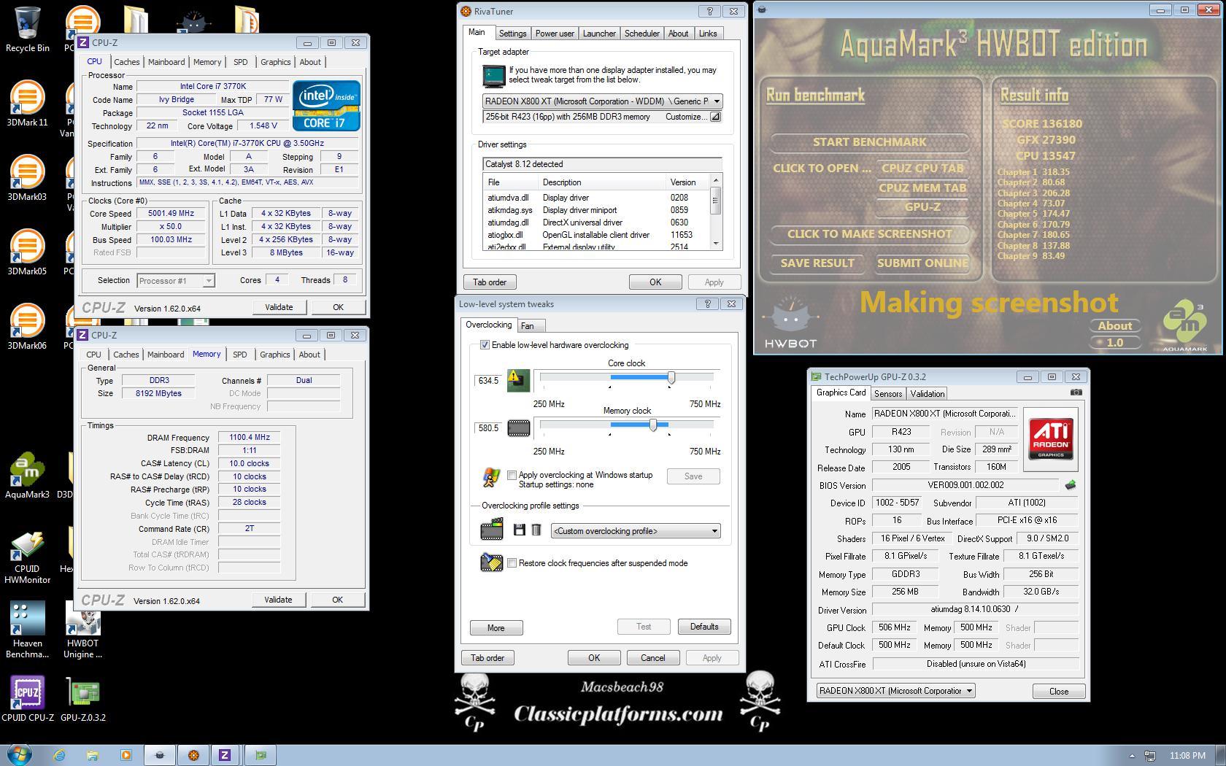This screenshot has height=766, width=1226.
Task: Launch 3DMark06 desktop shortcut
Action: 27,327
